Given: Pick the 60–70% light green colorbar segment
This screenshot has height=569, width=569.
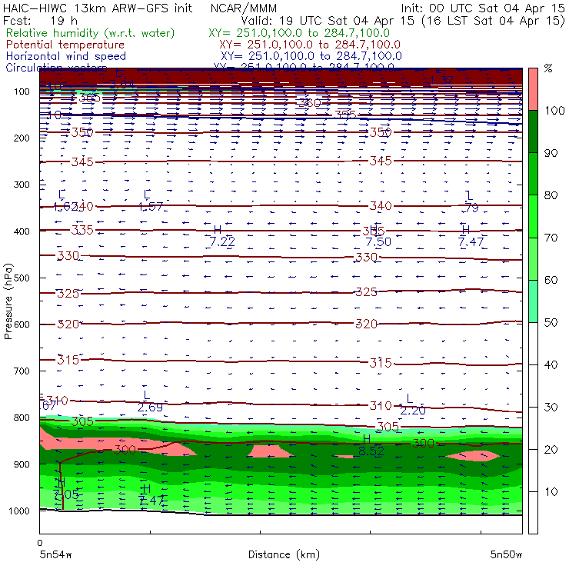Looking at the screenshot, I should [x=533, y=258].
